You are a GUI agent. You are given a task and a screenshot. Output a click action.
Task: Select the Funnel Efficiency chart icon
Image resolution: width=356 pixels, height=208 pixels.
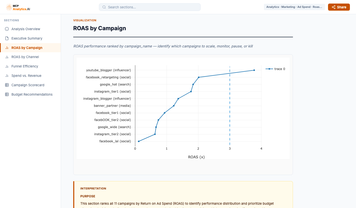click(7, 66)
